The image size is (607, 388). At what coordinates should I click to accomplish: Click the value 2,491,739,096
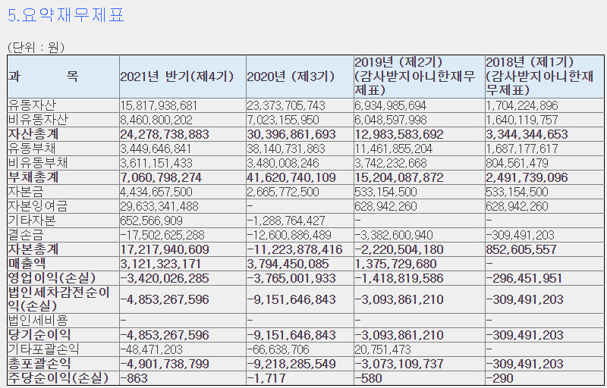coord(527,177)
